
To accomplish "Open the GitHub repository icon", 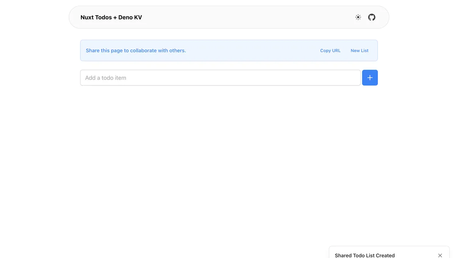I will (x=372, y=17).
